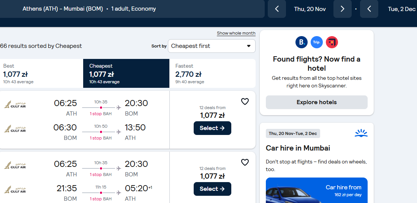Go to next day after Thu, 20 Nov

tap(343, 9)
